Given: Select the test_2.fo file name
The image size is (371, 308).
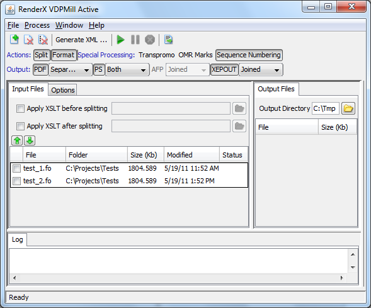Looking at the screenshot, I should 37,181.
